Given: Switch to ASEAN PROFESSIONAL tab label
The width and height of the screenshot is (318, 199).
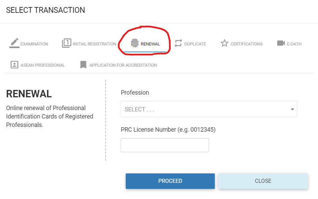Looking at the screenshot, I should (43, 65).
